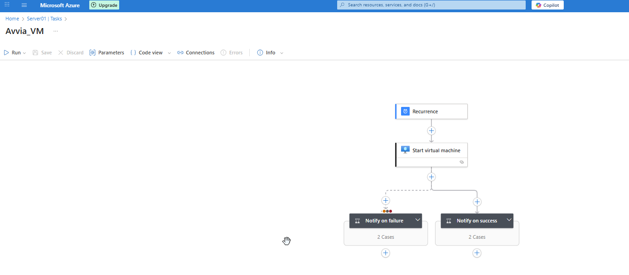This screenshot has width=629, height=275.
Task: Open the Azure apps grid icon
Action: click(x=7, y=5)
